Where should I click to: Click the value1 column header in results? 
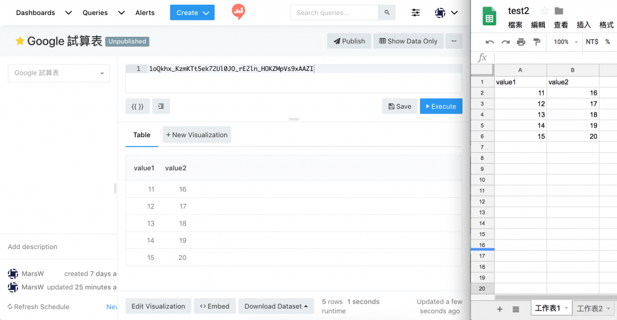[x=144, y=168]
